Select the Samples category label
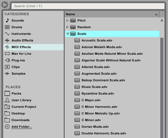The height and width of the screenshot is (138, 168). click(x=19, y=73)
